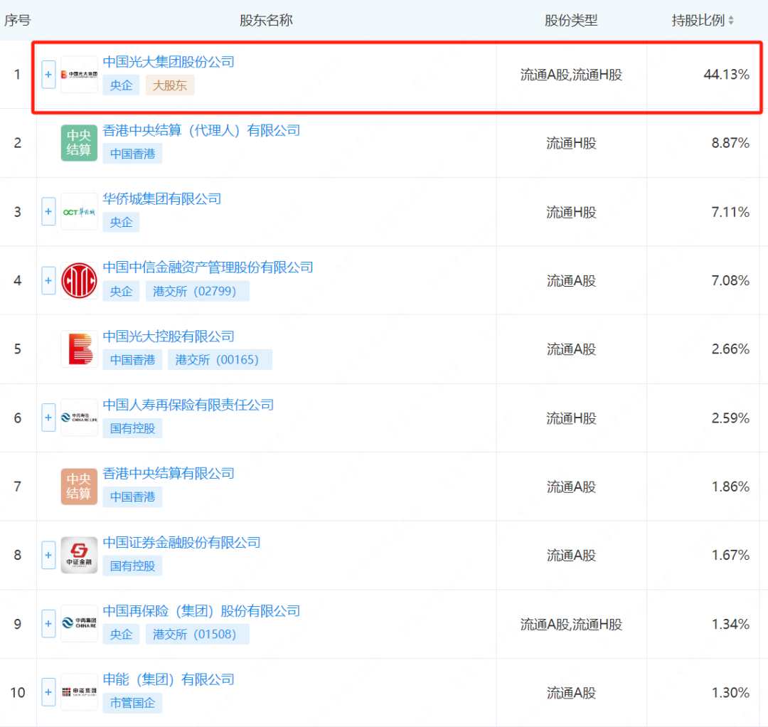
Task: Expand row for 申能（集团）有限公司
Action: (48, 692)
